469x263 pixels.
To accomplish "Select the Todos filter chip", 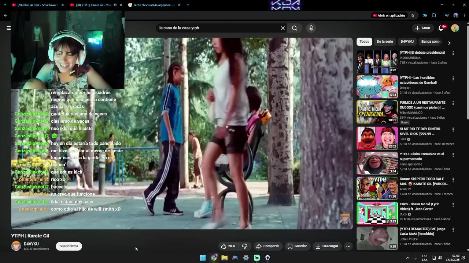I will 364,42.
